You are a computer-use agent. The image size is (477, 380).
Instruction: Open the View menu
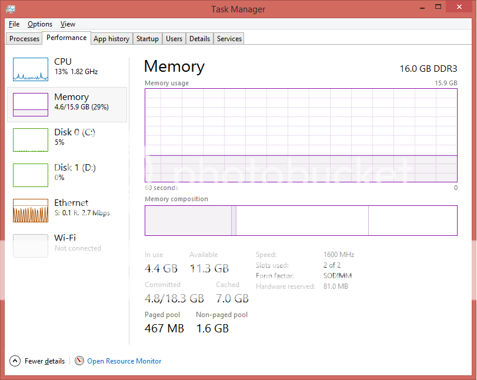68,24
